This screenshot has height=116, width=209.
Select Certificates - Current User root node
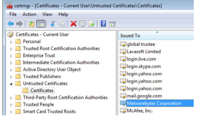coord(42,35)
